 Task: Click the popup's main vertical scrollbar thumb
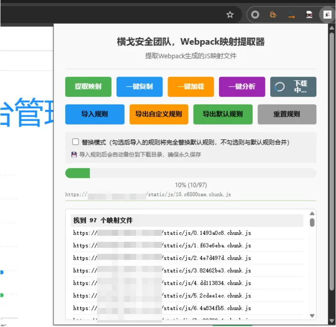click(x=332, y=161)
